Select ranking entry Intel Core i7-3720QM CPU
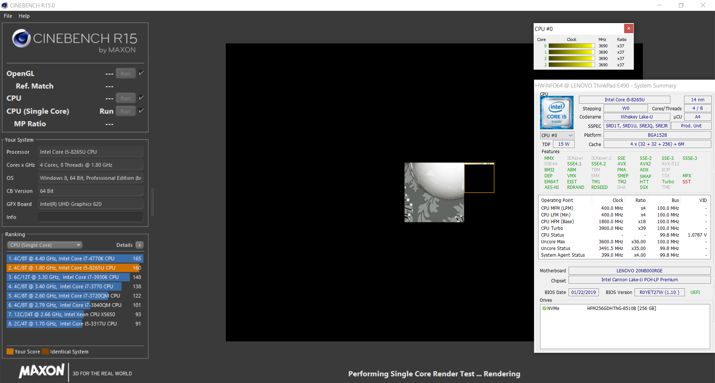 point(75,296)
